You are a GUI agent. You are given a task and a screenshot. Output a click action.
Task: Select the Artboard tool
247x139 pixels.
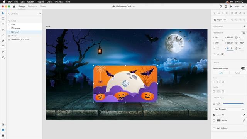3,52
